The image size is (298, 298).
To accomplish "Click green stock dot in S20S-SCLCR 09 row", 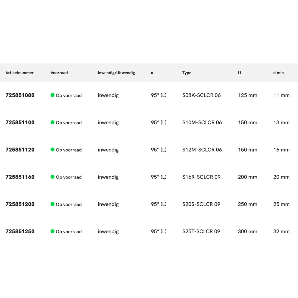I will [52, 204].
